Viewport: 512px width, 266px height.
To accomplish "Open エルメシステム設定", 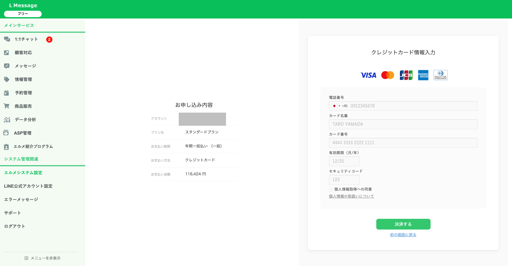I will 23,173.
